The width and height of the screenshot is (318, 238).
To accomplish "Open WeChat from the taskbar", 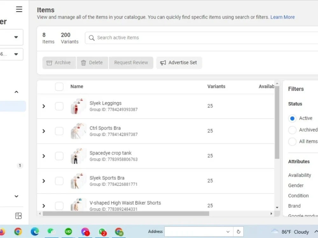I will 51,231.
